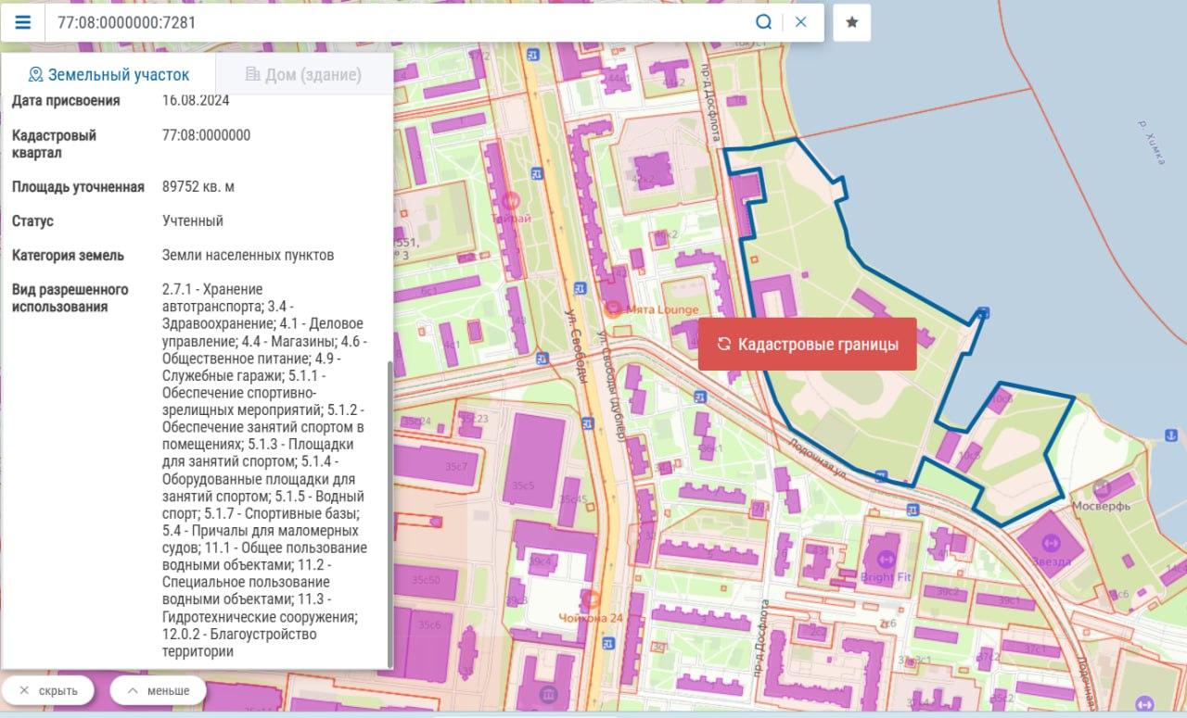The width and height of the screenshot is (1187, 718).
Task: Click the Bright Fit gym marker
Action: pos(883,560)
